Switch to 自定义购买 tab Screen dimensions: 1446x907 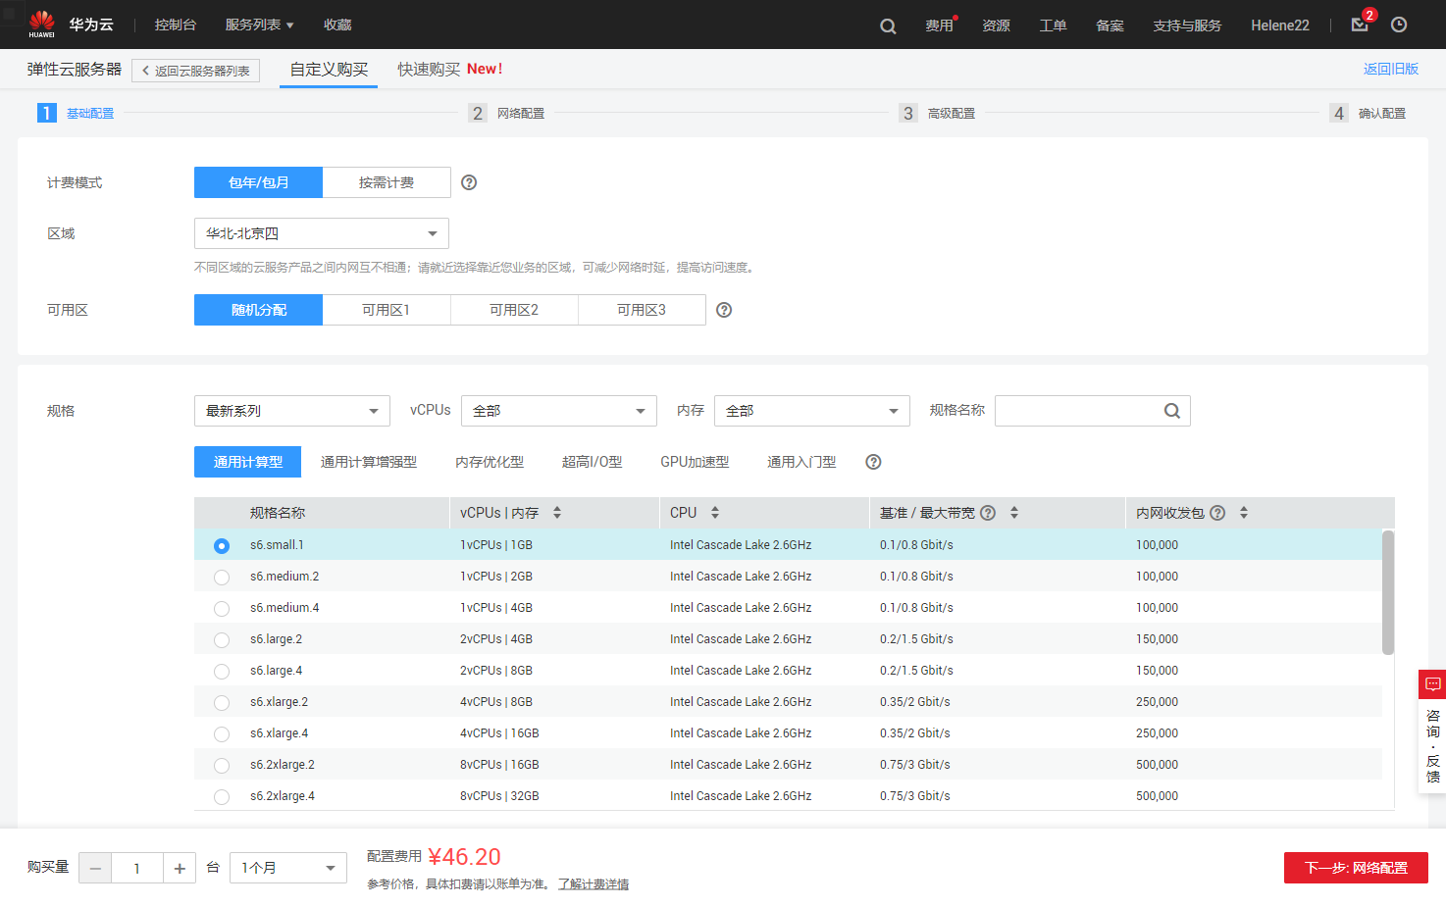point(329,69)
